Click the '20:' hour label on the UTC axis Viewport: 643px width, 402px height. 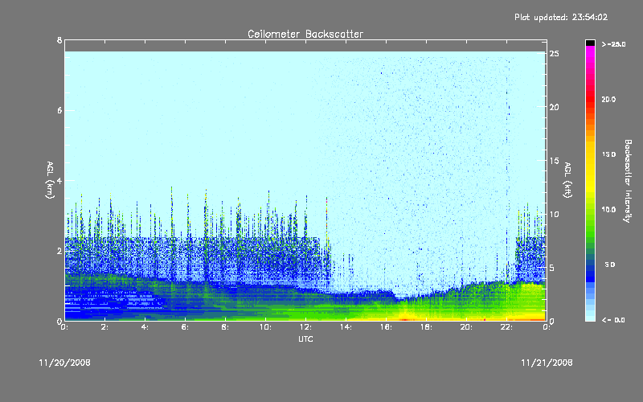point(466,327)
